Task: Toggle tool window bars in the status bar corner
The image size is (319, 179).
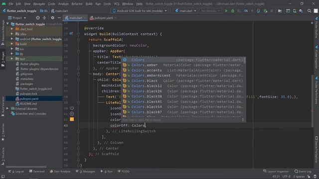Action: [3, 177]
